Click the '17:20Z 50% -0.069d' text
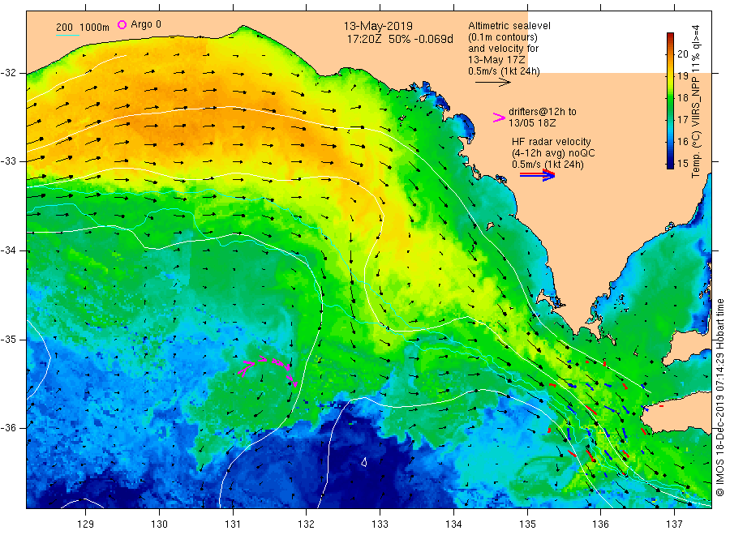The height and width of the screenshot is (535, 730). point(400,40)
